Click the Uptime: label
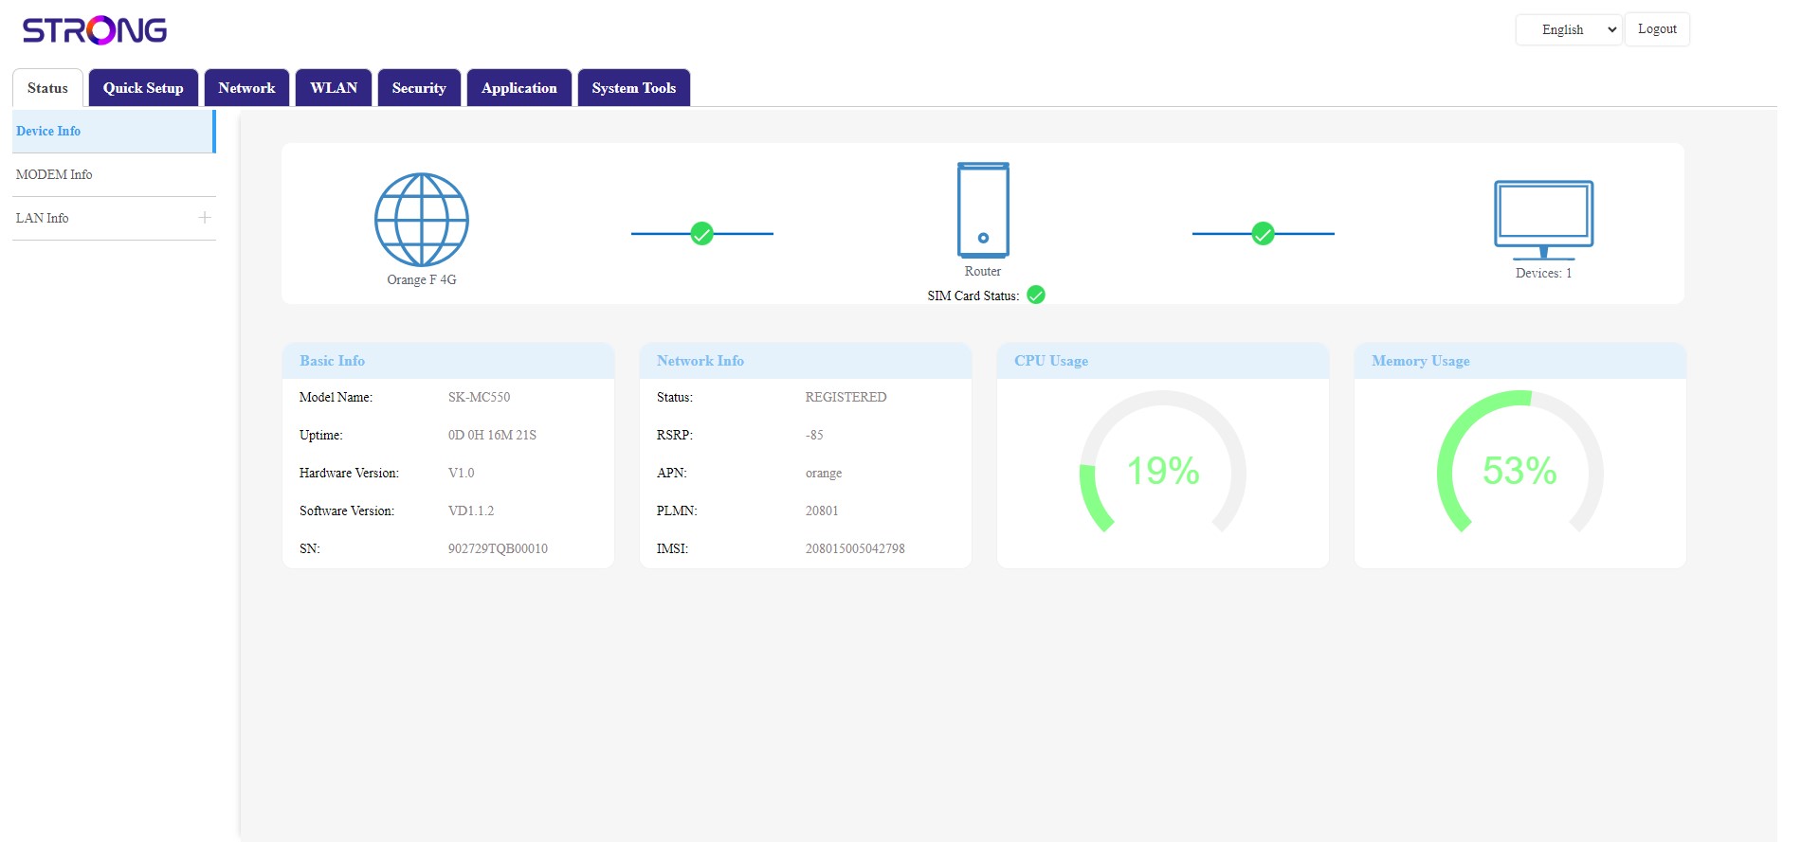The image size is (1801, 842). point(320,436)
